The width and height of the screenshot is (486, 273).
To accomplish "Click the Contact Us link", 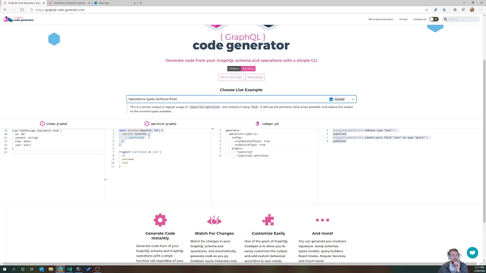I will click(420, 19).
